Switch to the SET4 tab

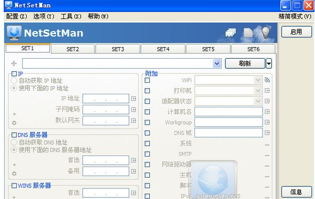(x=163, y=49)
